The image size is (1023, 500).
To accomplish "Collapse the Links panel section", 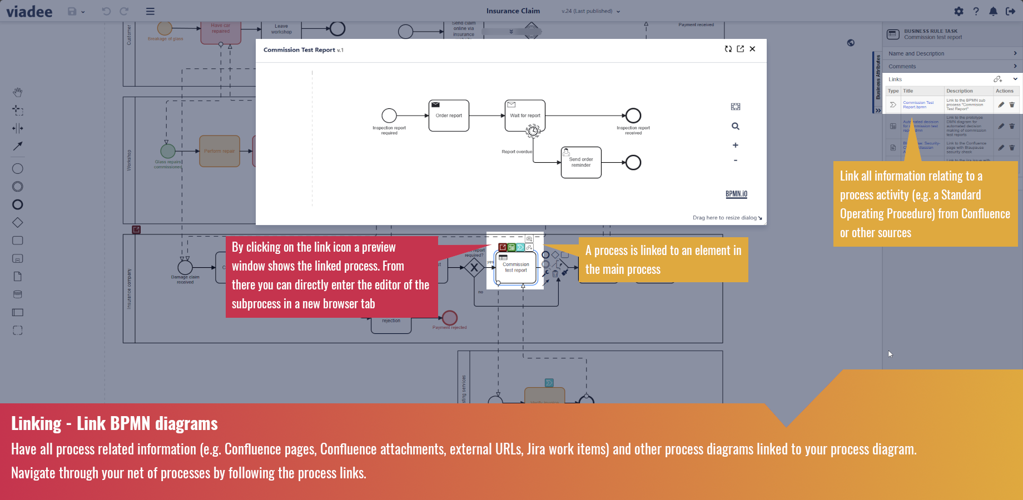I will (1015, 79).
